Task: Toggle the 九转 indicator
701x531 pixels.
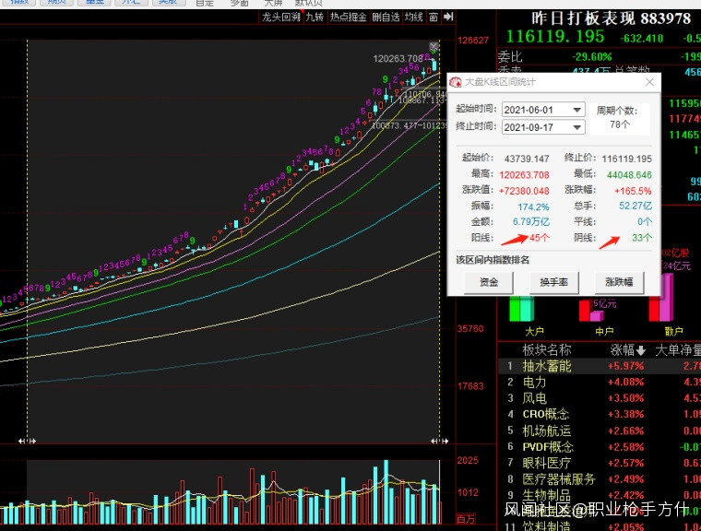Action: (x=315, y=17)
